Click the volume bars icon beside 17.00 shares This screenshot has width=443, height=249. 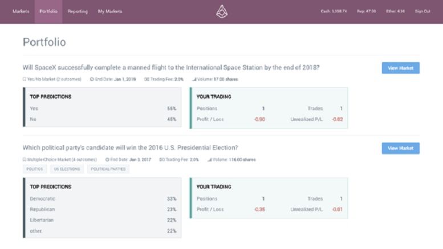[x=194, y=79]
